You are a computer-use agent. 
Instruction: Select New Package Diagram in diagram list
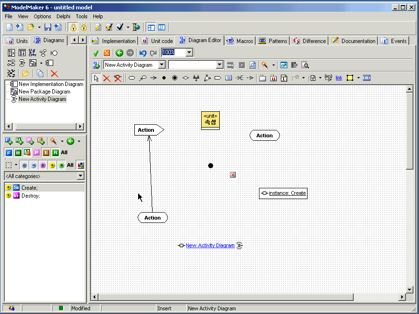pos(44,92)
